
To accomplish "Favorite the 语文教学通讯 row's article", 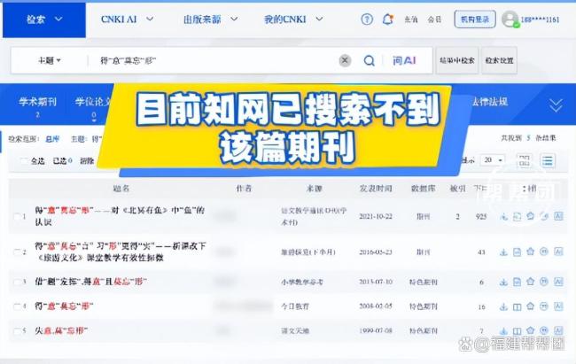I will [x=531, y=216].
